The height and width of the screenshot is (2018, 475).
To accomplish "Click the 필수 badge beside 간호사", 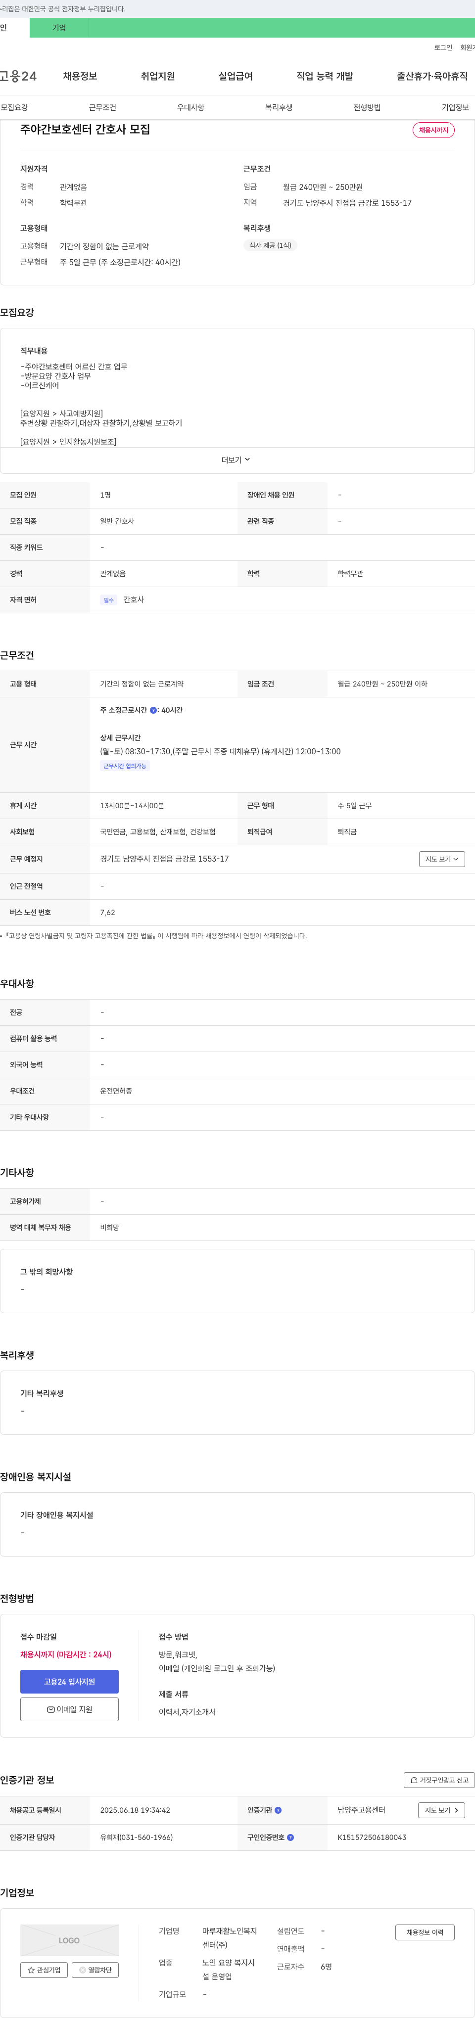I will coord(108,600).
